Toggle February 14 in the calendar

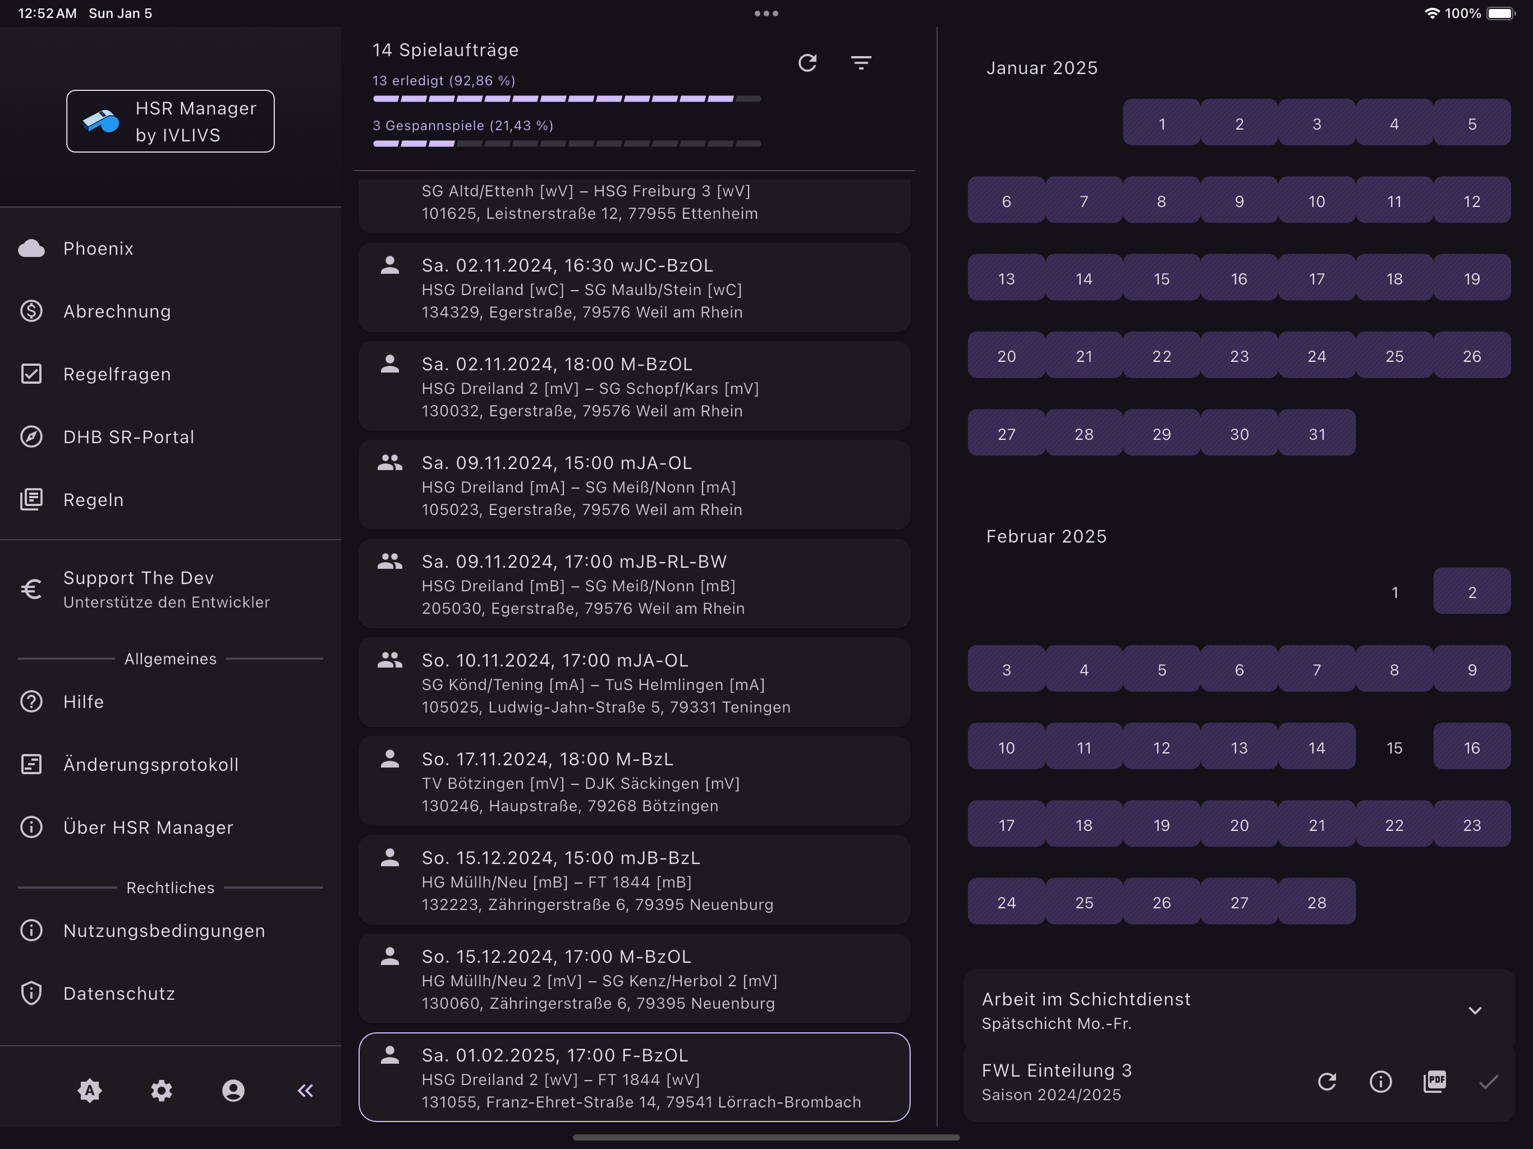pyautogui.click(x=1317, y=746)
